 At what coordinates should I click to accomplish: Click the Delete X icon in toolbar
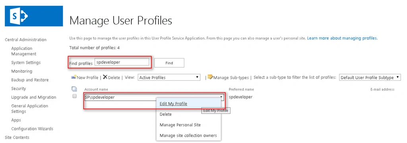click(x=105, y=77)
